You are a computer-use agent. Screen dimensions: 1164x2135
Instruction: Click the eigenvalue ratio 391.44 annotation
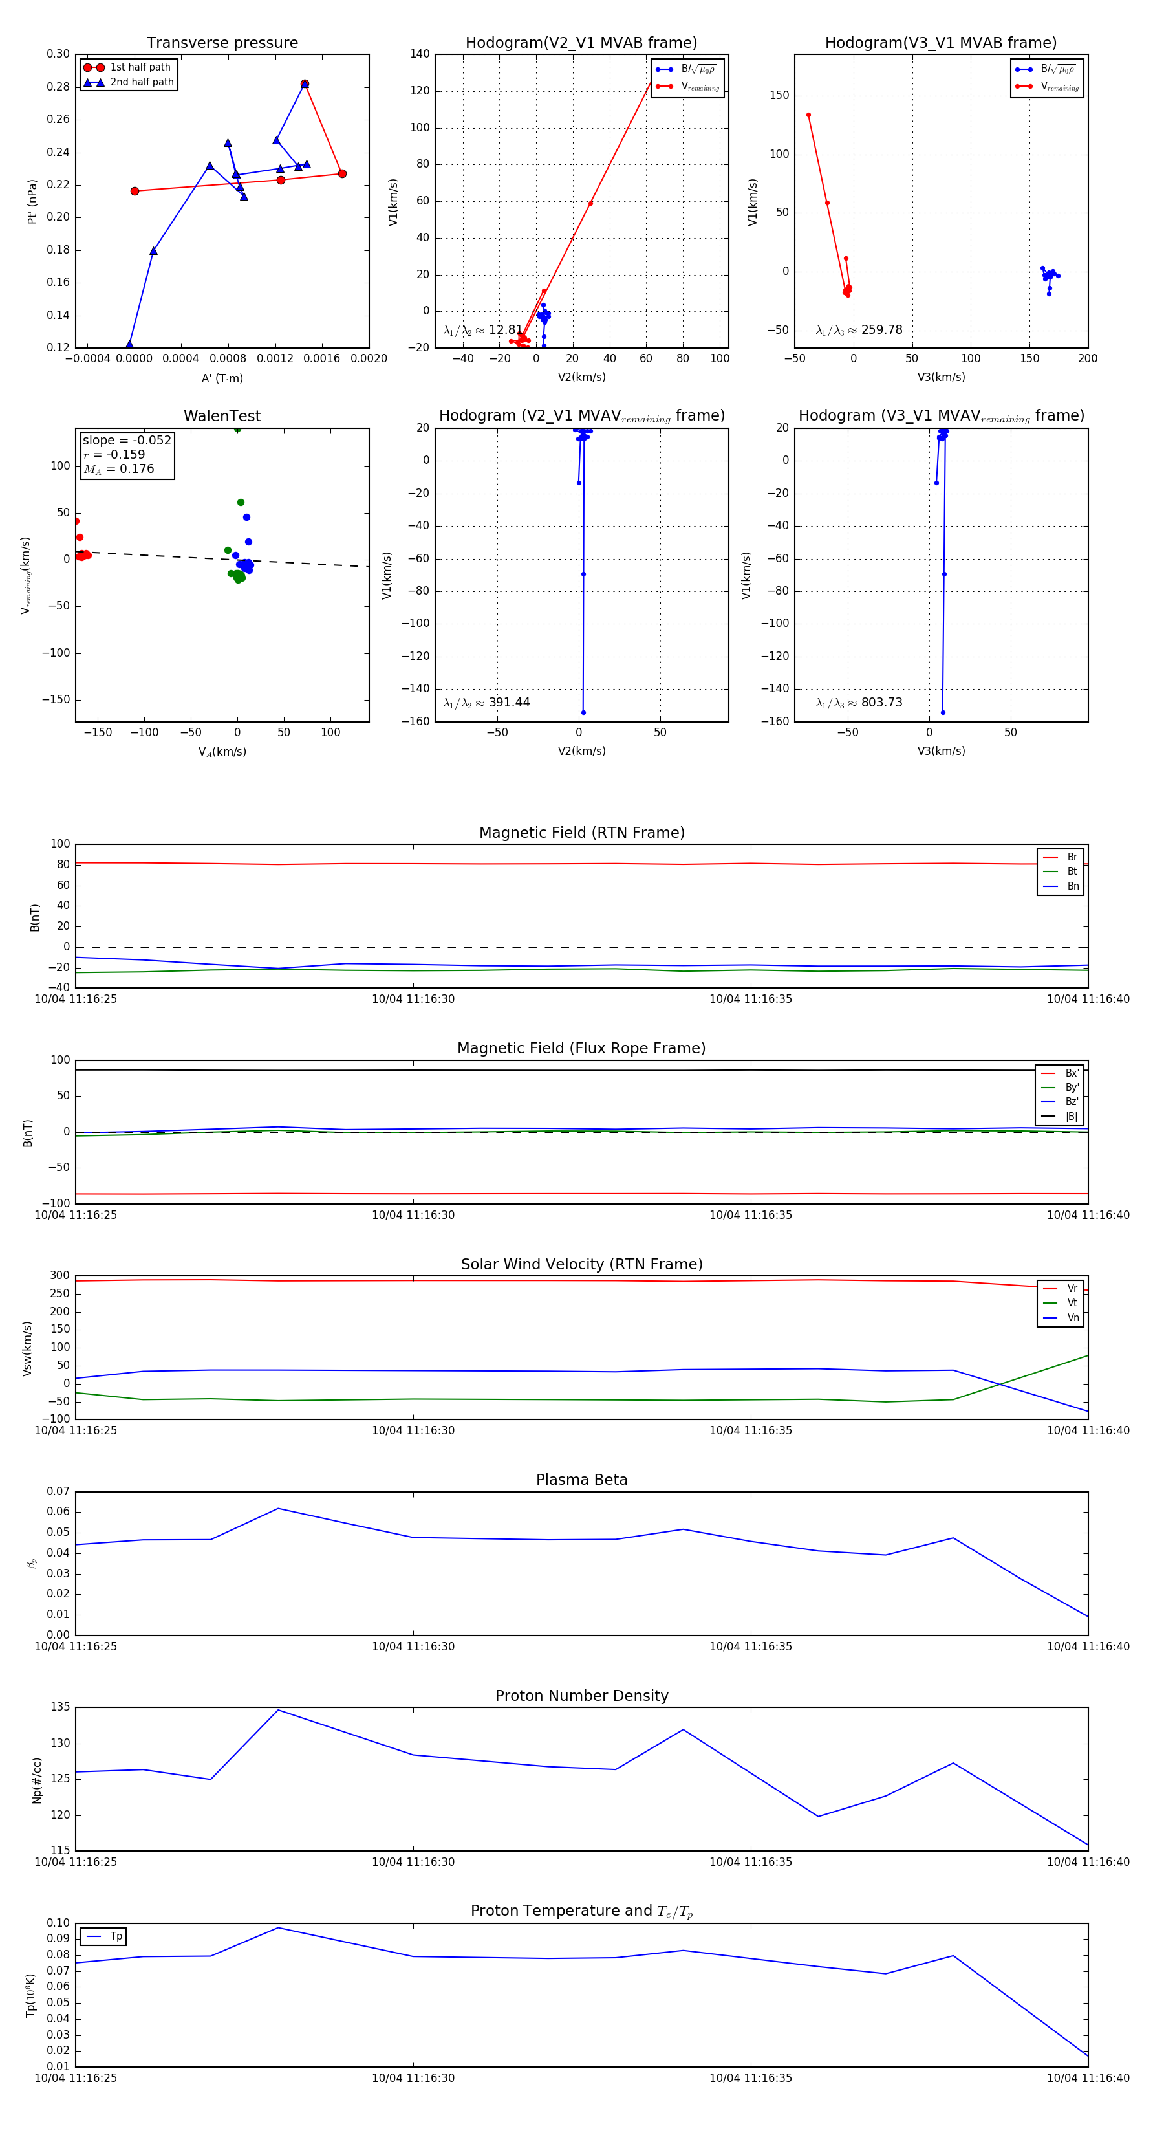[x=486, y=702]
